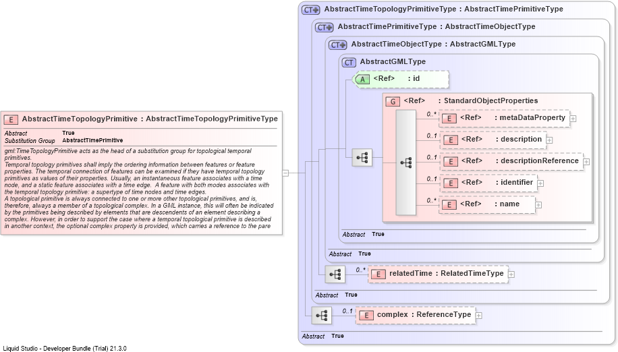Screen dimensions: 618x352
Task: Collapse the AbstractTimeTopologyPrimitive element node
Action: pos(285,173)
